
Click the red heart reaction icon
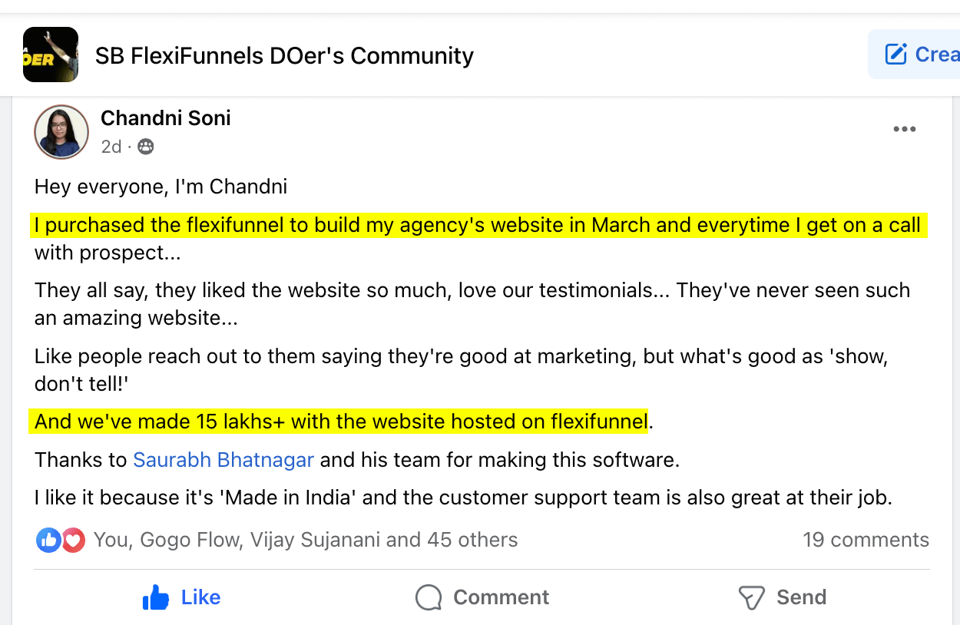tap(73, 541)
